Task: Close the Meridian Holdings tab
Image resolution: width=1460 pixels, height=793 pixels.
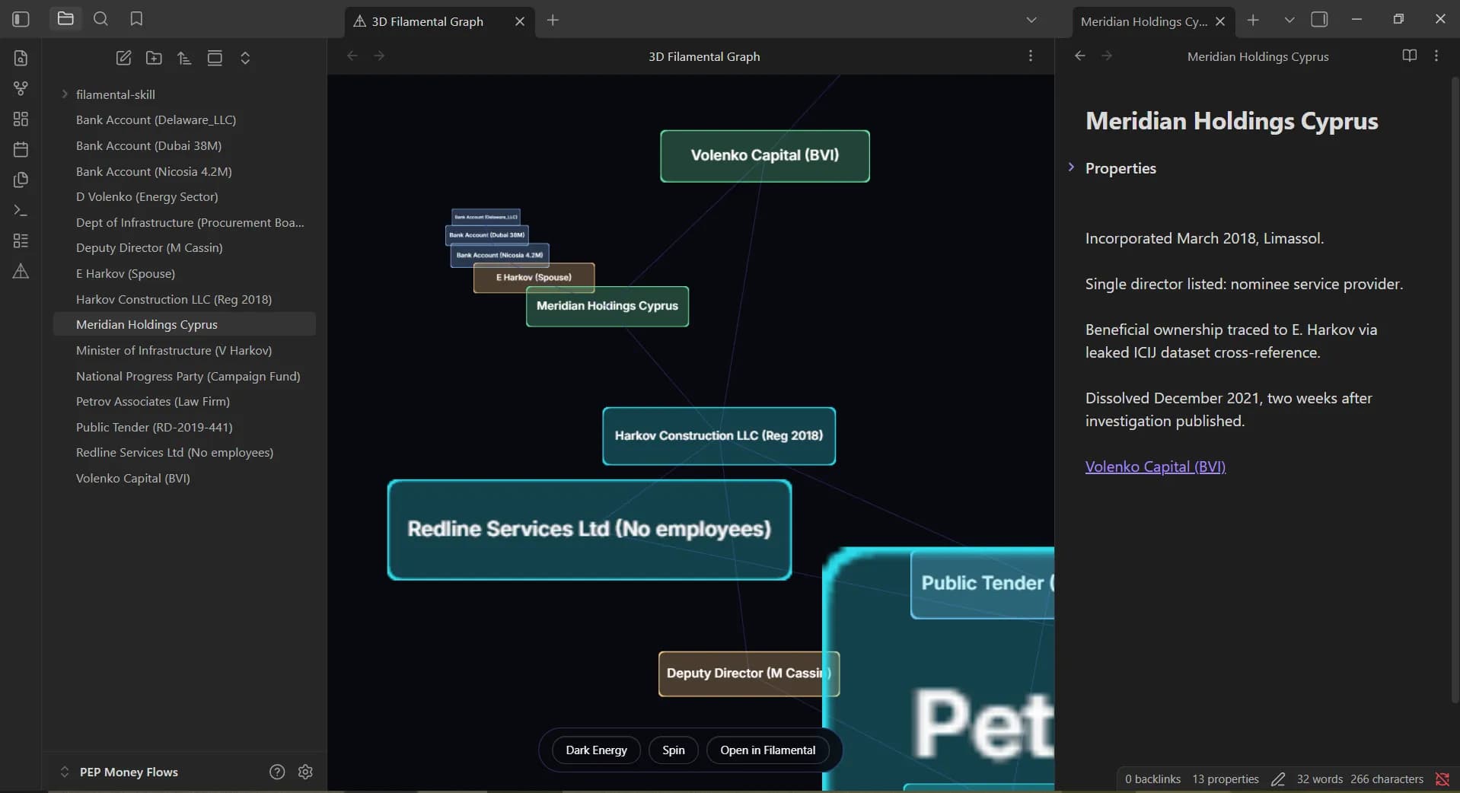Action: tap(1220, 21)
